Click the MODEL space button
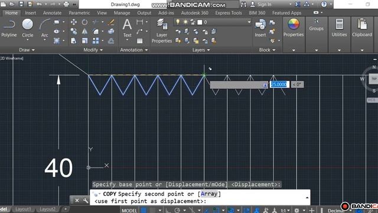This screenshot has height=213, width=378. [129, 211]
